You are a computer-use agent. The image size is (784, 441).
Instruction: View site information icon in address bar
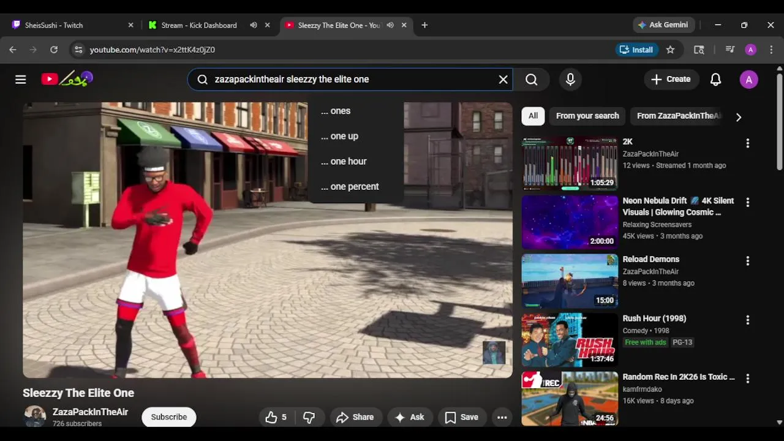78,50
